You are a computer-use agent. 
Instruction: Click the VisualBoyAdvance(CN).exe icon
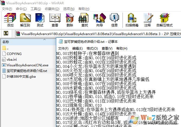click(4, 65)
